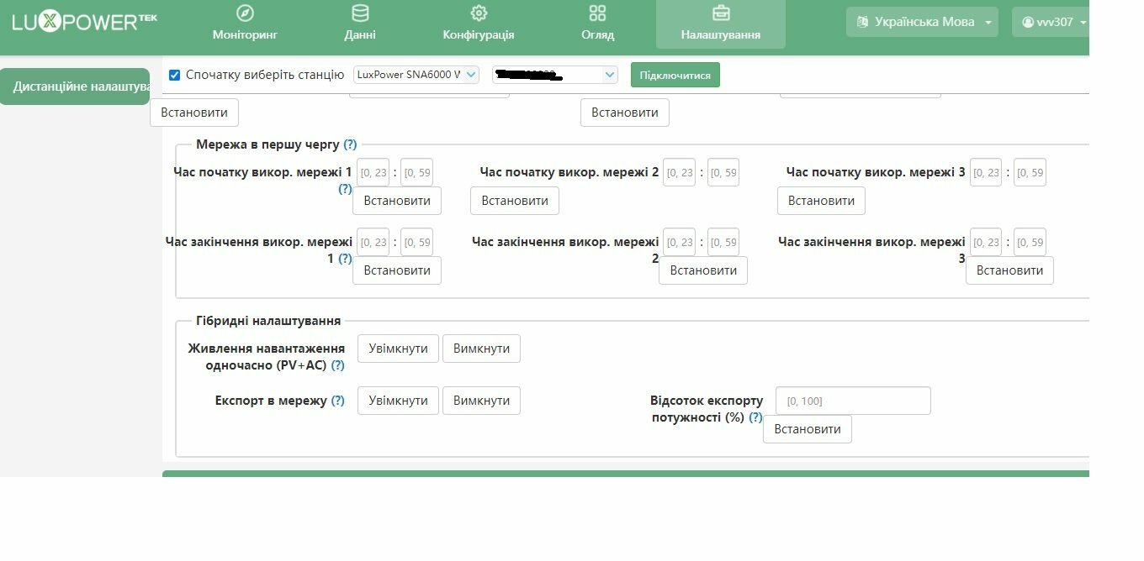Focus hour field of Час закінчення викор. мережі 3
This screenshot has width=1144, height=561.
(x=986, y=242)
